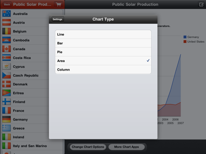Select the Denmark flag icon
206x154 pixels.
[6, 84]
